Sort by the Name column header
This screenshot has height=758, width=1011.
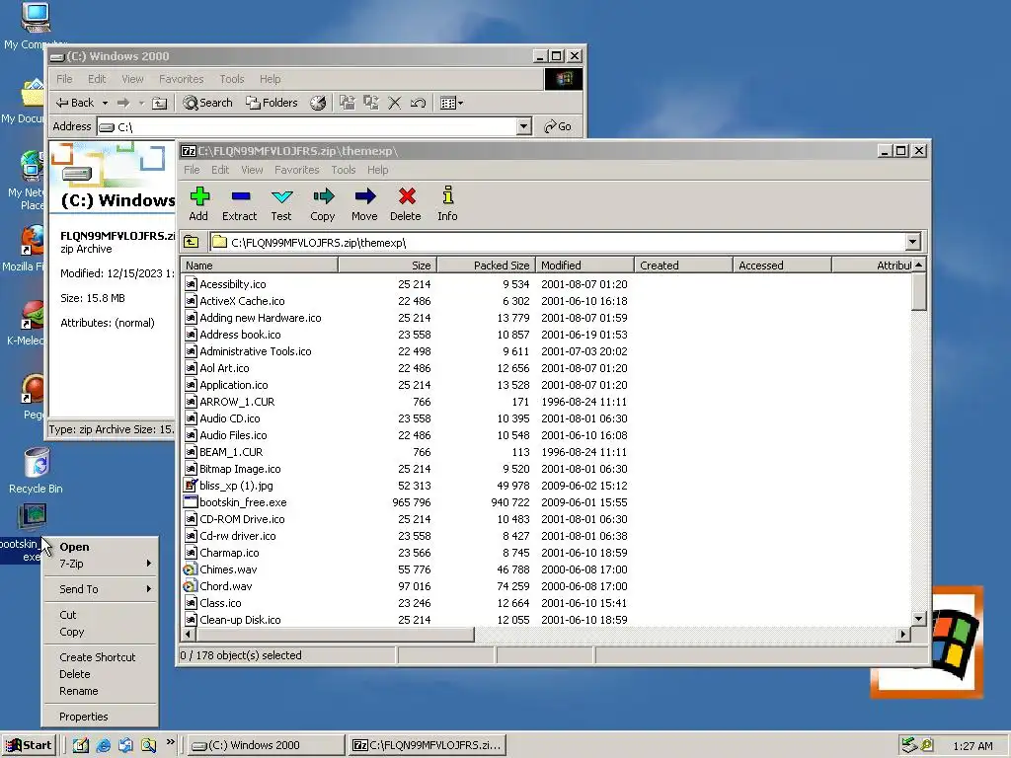coord(260,265)
